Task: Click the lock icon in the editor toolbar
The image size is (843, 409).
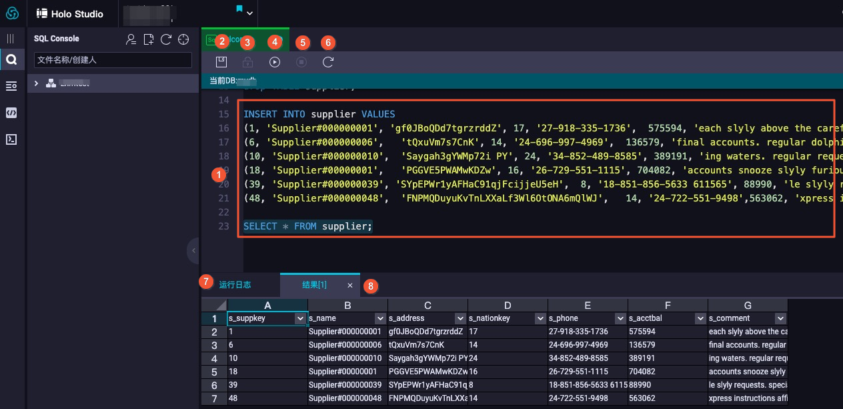Action: (x=247, y=62)
